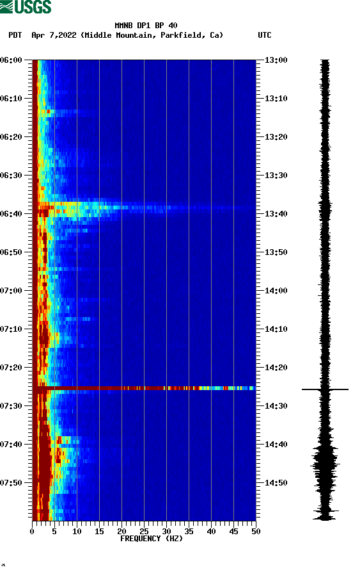353x572 pixels.
Task: Click the 40 Hz frequency tick label
Action: click(211, 532)
